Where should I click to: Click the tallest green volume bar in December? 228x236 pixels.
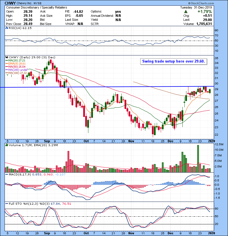click(198, 159)
